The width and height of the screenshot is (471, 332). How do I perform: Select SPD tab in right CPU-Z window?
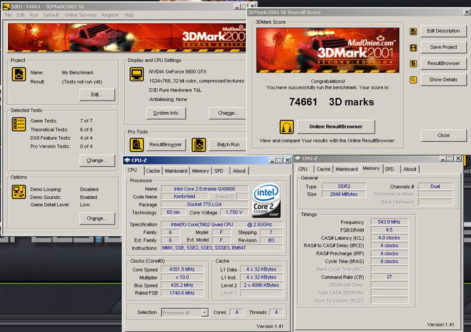389,169
